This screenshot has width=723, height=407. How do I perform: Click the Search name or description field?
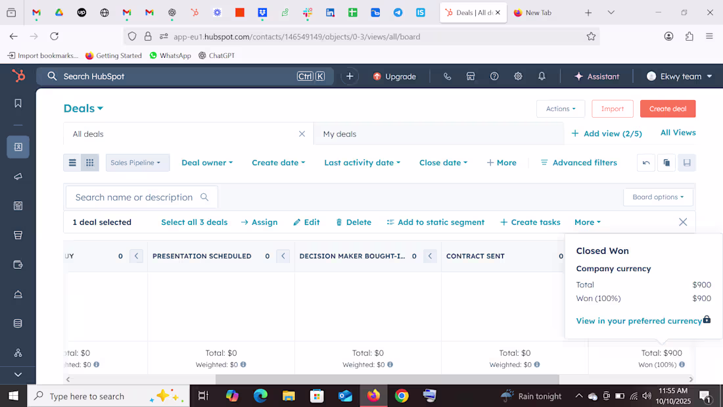(x=141, y=197)
